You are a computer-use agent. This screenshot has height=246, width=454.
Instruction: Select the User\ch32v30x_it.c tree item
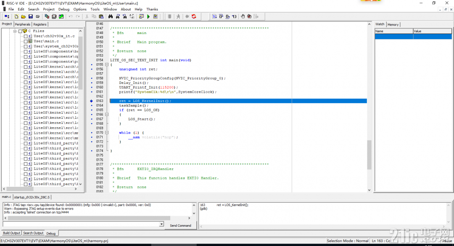coord(54,36)
